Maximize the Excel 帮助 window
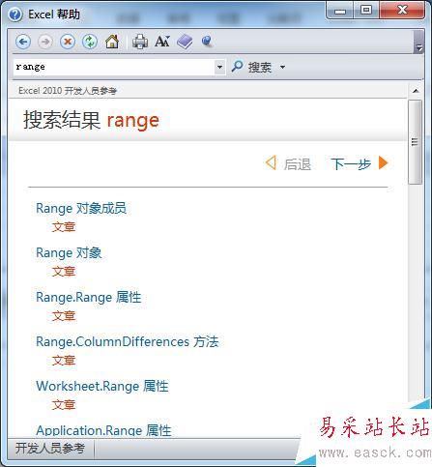 (366, 11)
